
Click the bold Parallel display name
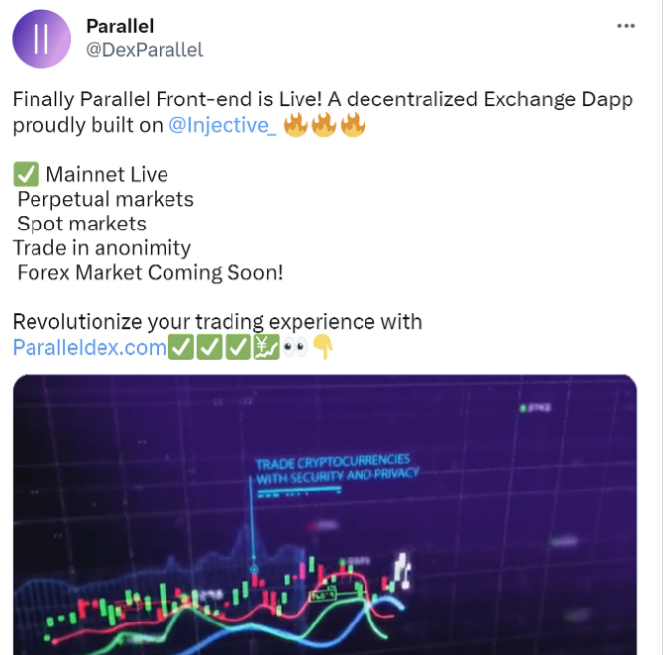120,26
